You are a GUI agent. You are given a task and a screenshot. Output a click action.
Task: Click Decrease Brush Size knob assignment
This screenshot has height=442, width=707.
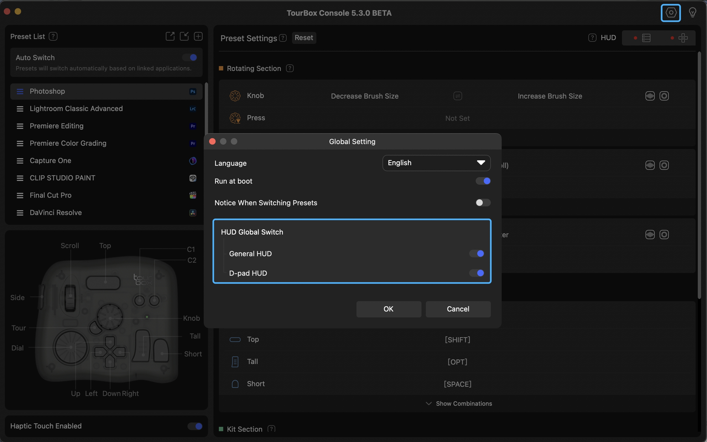365,96
